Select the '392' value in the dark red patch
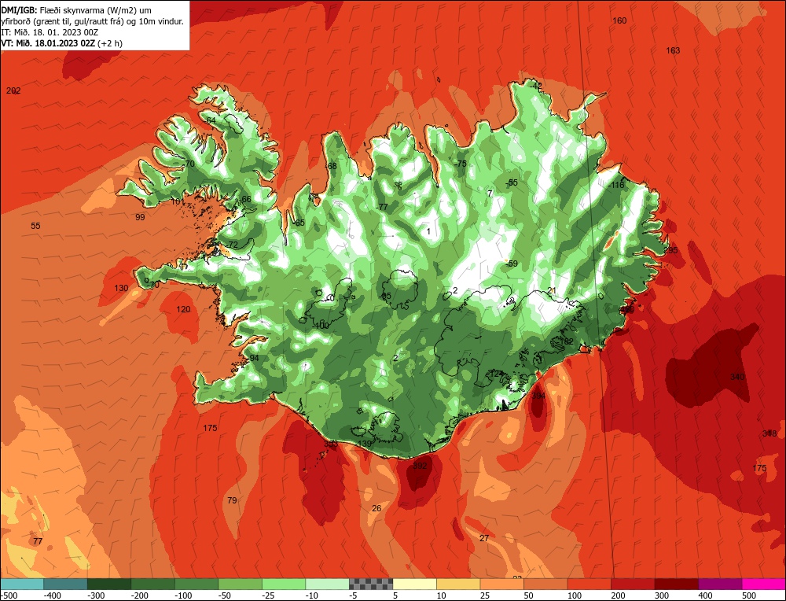The width and height of the screenshot is (786, 601). pyautogui.click(x=420, y=466)
